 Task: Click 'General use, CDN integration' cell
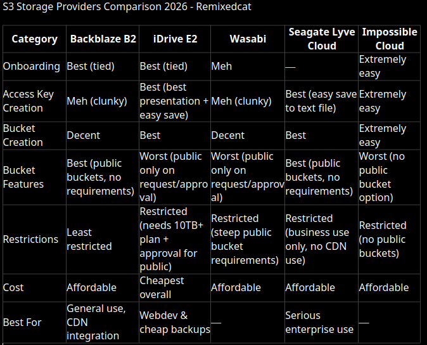pos(96,322)
